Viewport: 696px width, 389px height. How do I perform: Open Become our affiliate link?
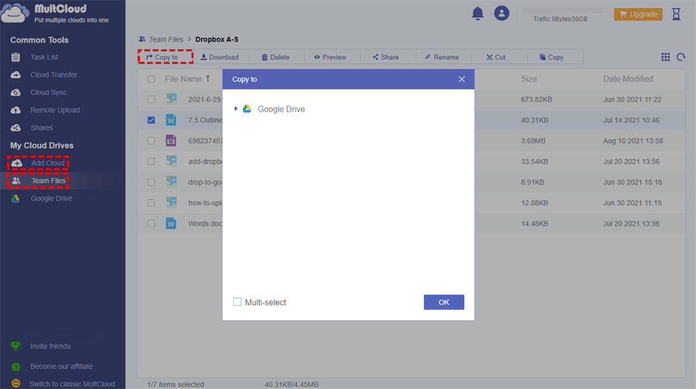tap(62, 366)
